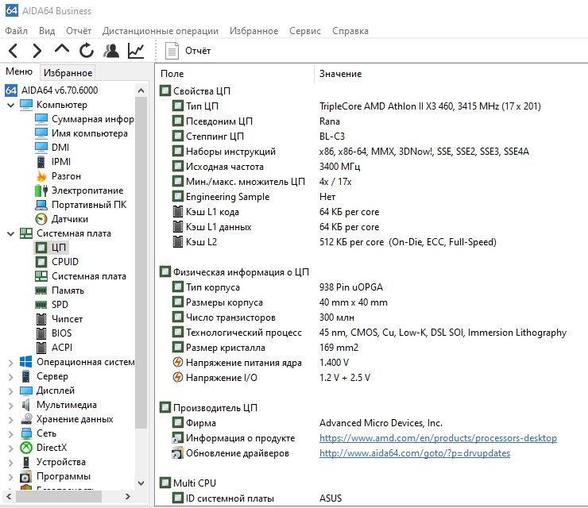Open the Справка menu

[x=350, y=31]
